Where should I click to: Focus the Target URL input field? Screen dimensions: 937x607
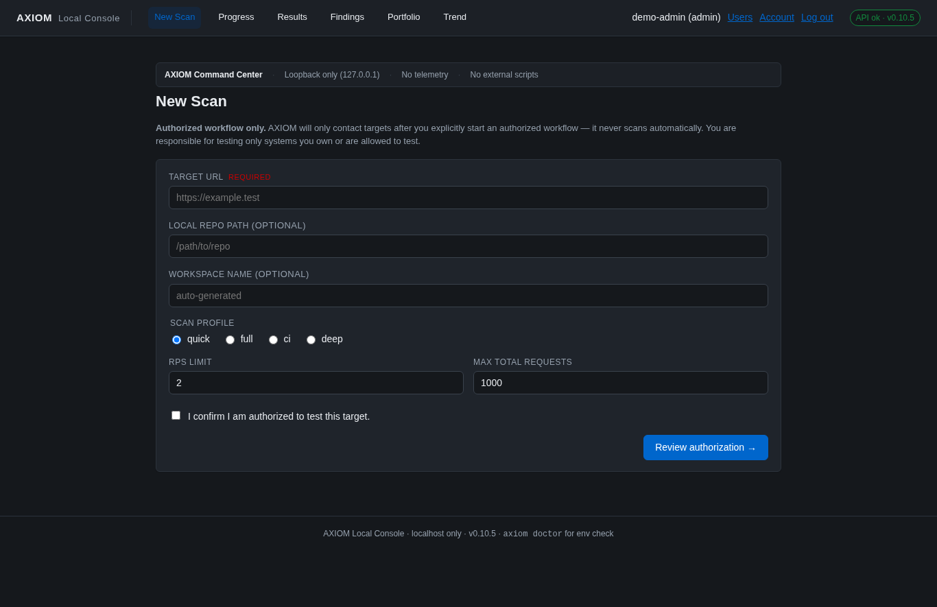[x=468, y=198]
